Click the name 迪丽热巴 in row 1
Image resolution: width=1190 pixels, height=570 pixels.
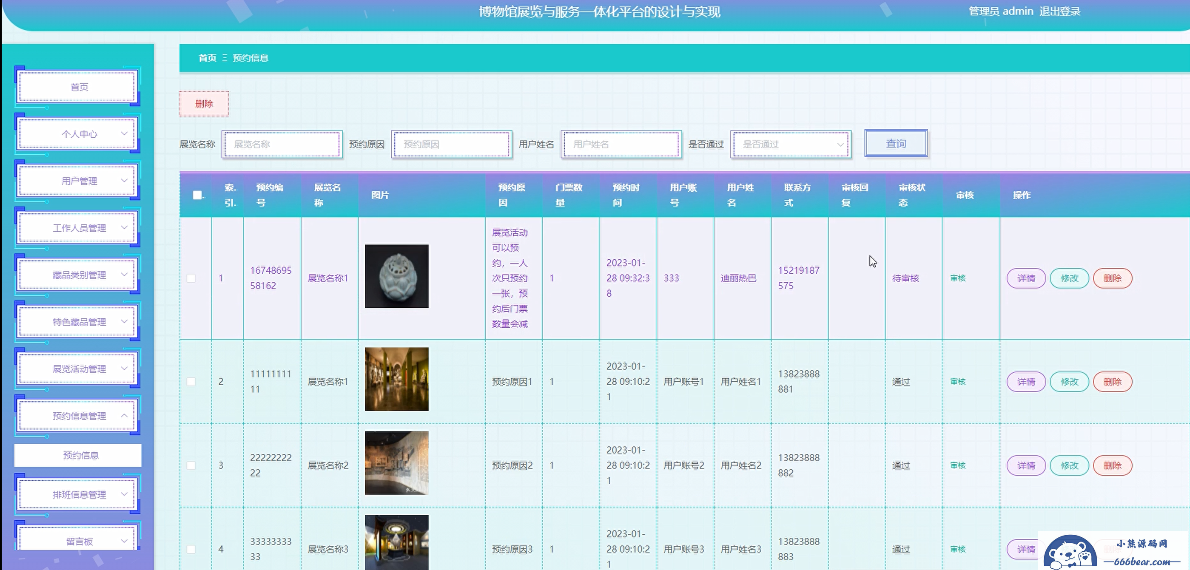739,278
